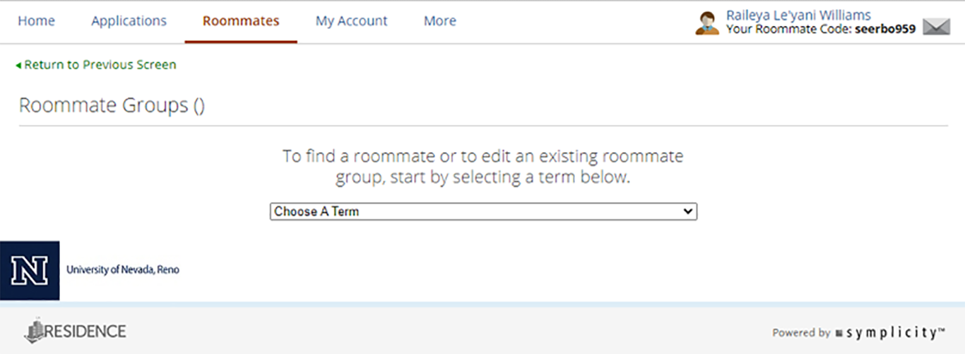Click the roommate code seerbo959

[x=885, y=30]
